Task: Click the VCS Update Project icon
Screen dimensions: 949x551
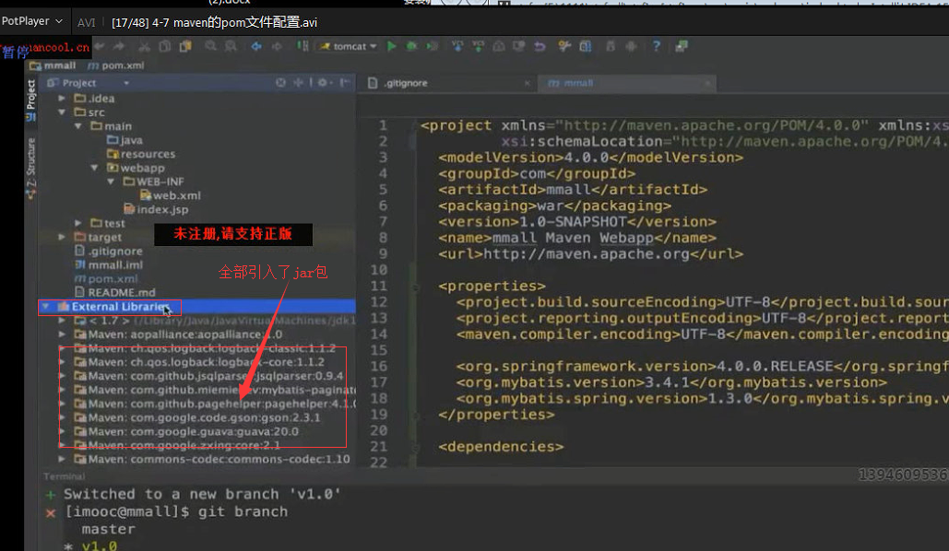Action: pyautogui.click(x=457, y=46)
